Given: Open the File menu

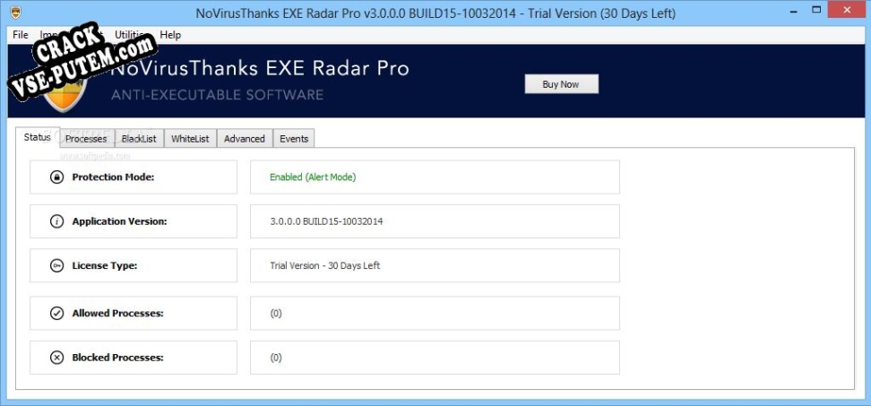Looking at the screenshot, I should [21, 34].
